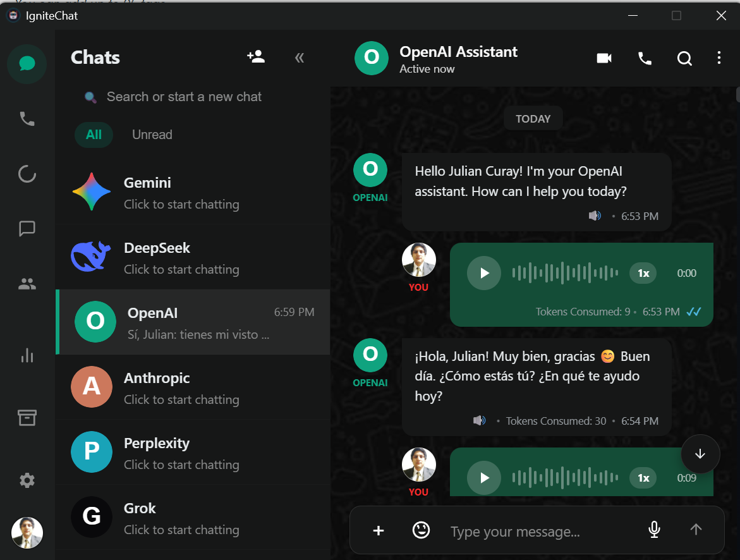Click the TODAY date label
This screenshot has width=740, height=560.
[533, 119]
